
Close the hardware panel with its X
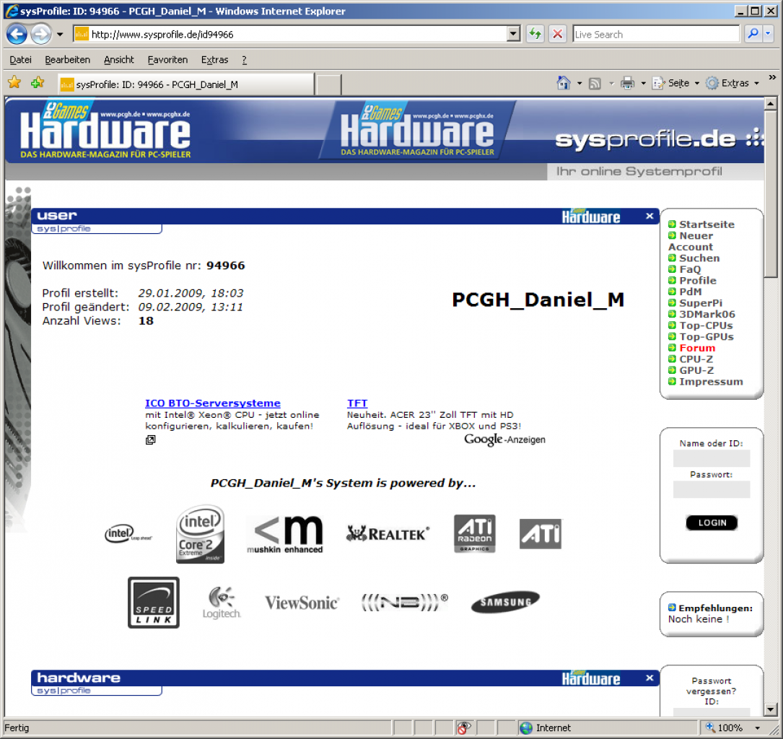[649, 678]
